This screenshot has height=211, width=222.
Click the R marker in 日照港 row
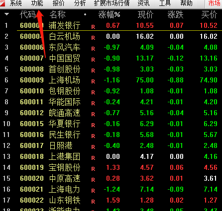(x=93, y=147)
